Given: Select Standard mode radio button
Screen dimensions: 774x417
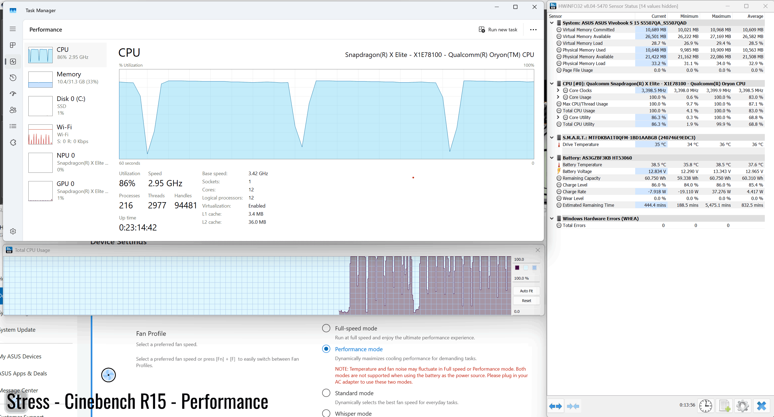Looking at the screenshot, I should tap(326, 393).
